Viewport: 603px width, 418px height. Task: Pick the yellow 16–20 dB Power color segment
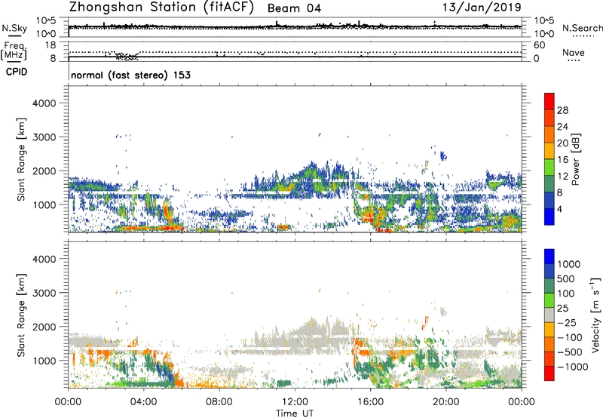click(549, 151)
